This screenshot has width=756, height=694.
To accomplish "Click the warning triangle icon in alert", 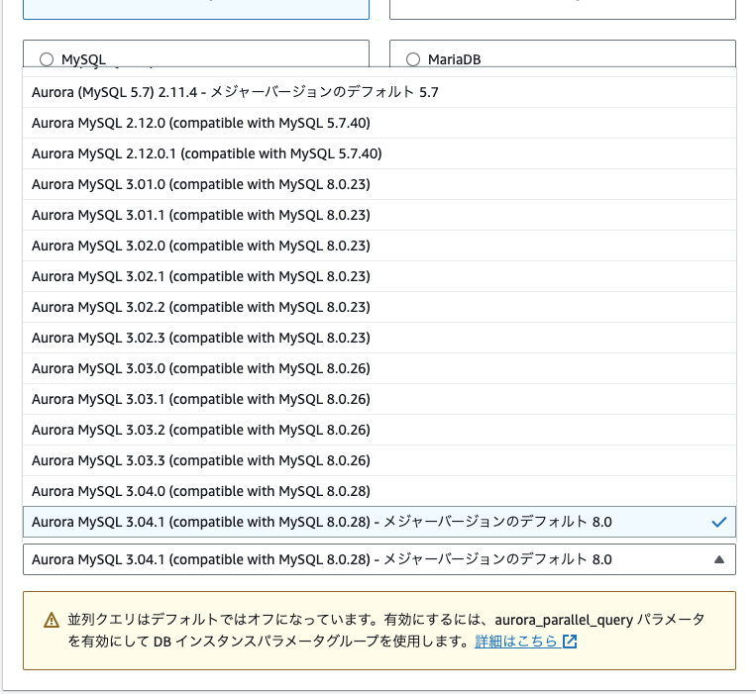I will pos(52,620).
